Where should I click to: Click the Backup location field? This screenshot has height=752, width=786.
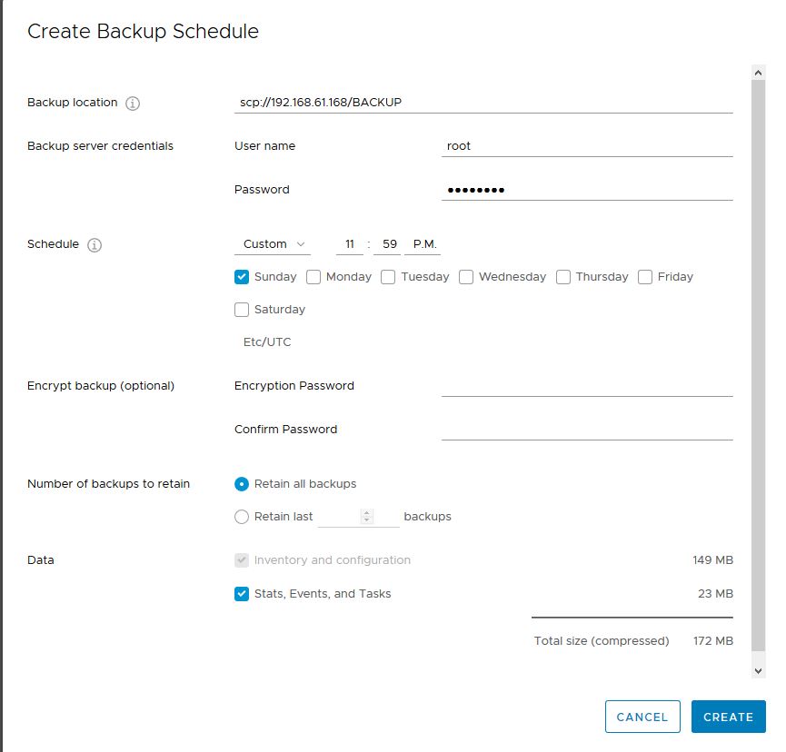pyautogui.click(x=483, y=103)
